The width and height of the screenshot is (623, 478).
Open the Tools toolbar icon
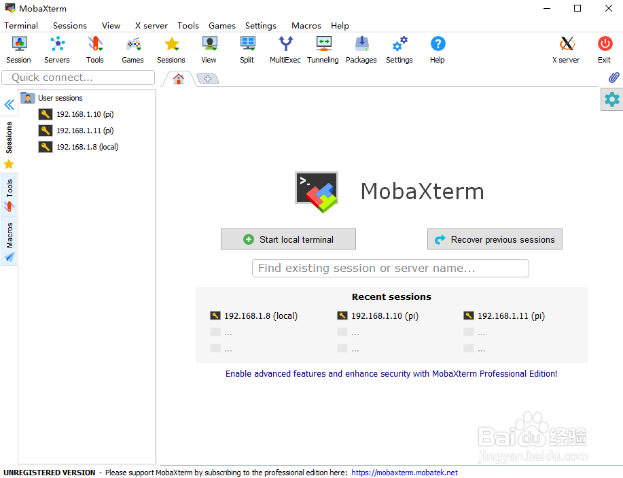pos(95,50)
